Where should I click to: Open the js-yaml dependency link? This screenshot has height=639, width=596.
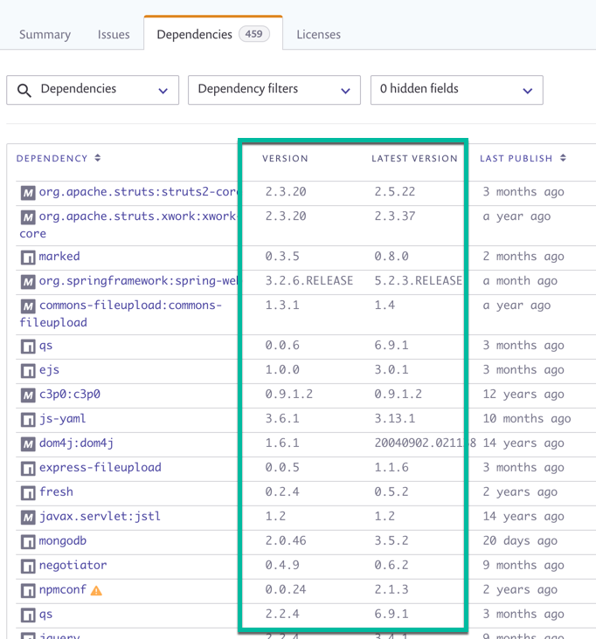point(62,419)
